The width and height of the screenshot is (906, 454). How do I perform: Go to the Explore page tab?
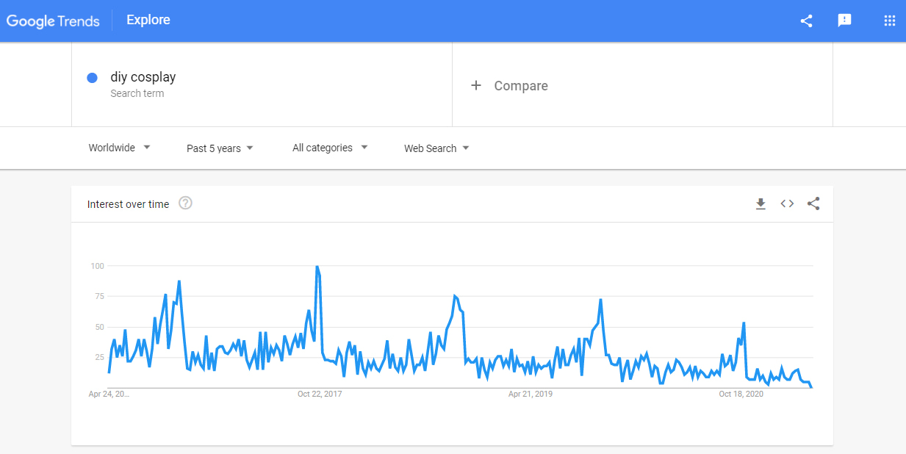(x=148, y=20)
